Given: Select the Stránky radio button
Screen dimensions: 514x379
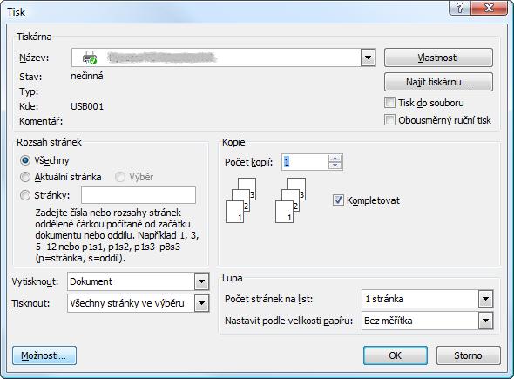Looking at the screenshot, I should pos(25,195).
